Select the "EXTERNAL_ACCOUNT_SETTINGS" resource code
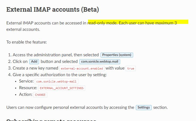 point(62,88)
